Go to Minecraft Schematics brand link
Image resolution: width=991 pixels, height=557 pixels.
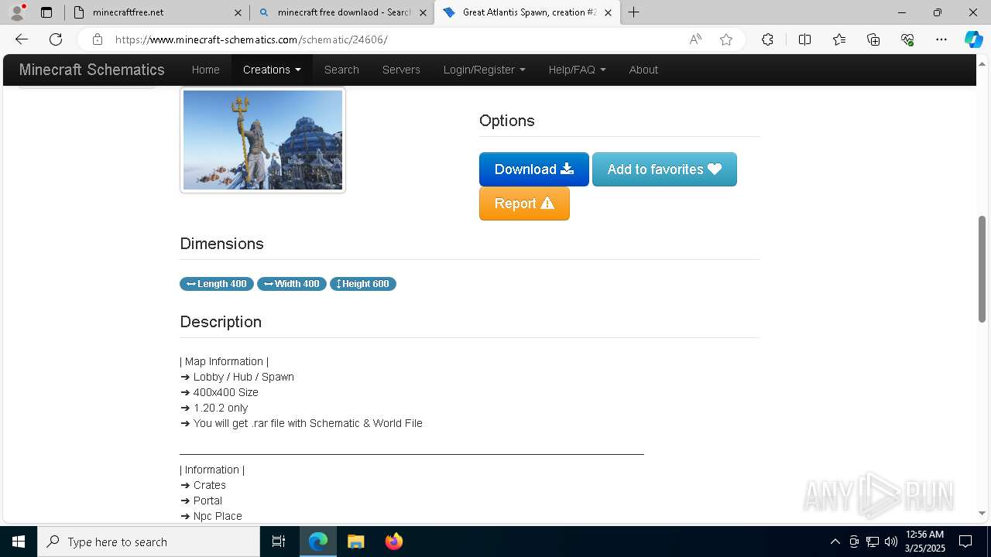92,70
